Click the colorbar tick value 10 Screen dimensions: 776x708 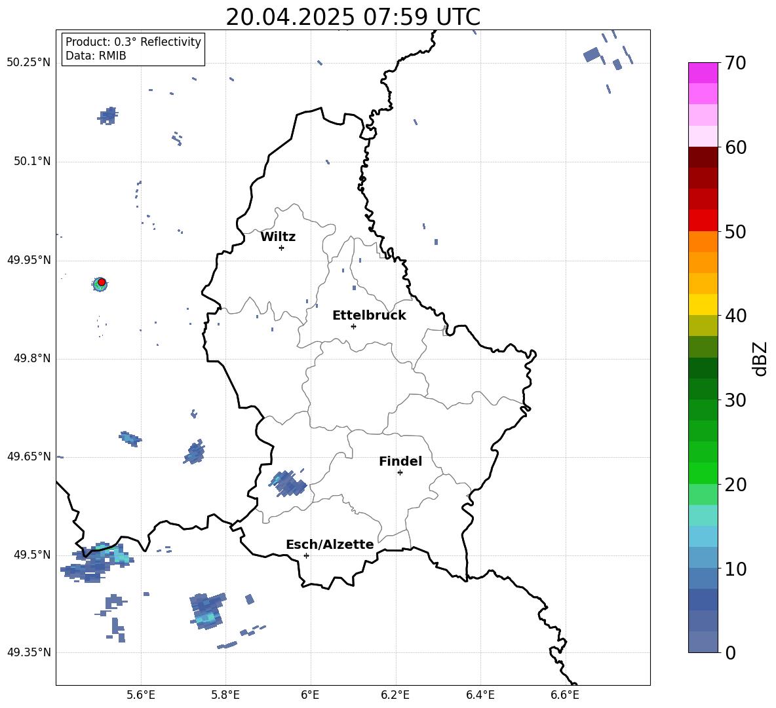(x=735, y=568)
